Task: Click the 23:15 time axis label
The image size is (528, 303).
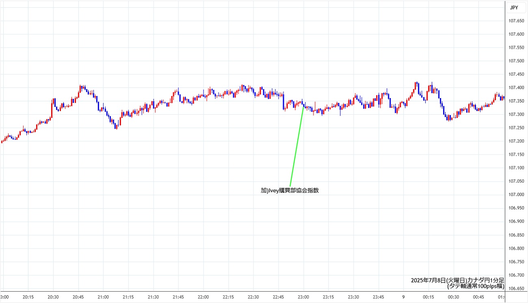Action: point(328,297)
